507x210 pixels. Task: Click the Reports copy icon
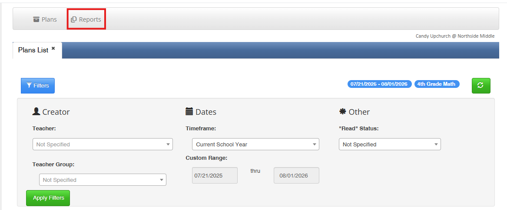coord(74,19)
